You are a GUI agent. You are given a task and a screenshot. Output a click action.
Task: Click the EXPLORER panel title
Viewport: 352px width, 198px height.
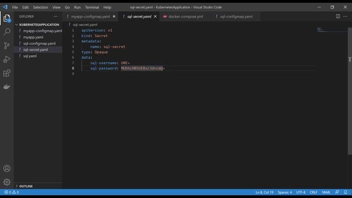coord(26,16)
